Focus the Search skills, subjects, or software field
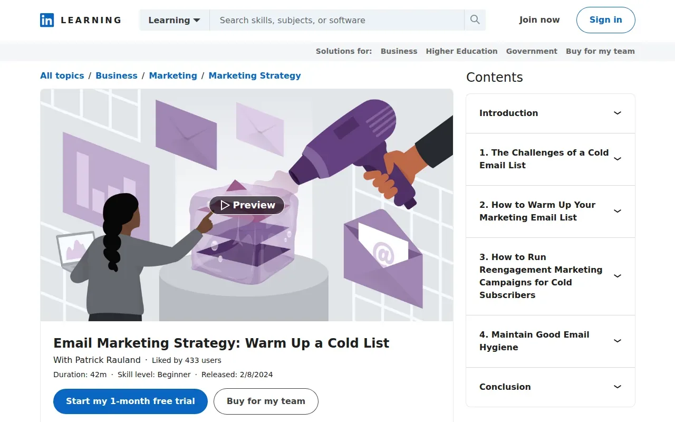 point(337,20)
